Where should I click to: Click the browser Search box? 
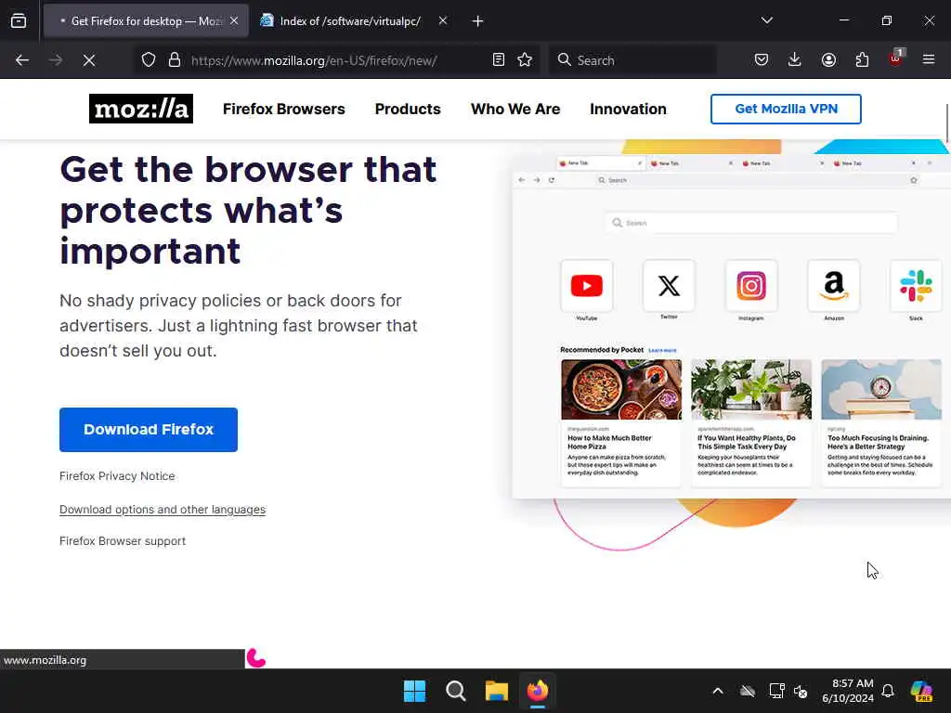(x=633, y=60)
